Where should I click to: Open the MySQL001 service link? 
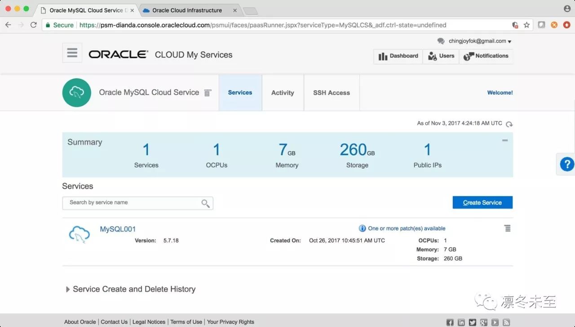point(118,229)
